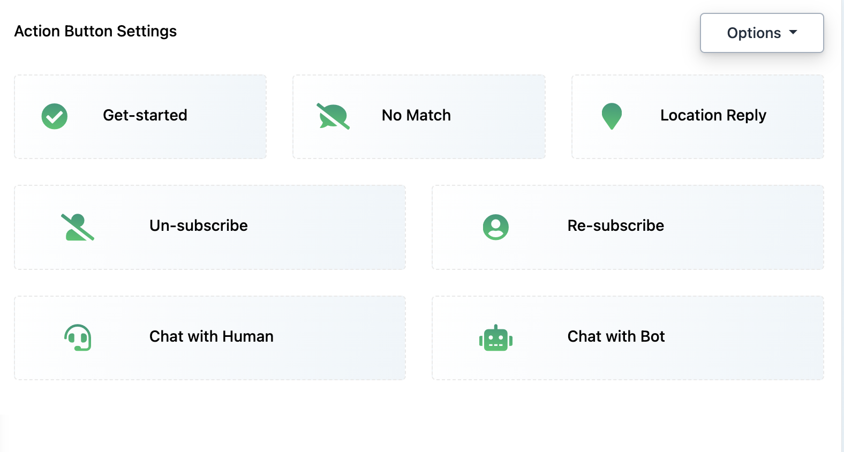Click the crossed-out user Un-subscribe icon

point(78,227)
